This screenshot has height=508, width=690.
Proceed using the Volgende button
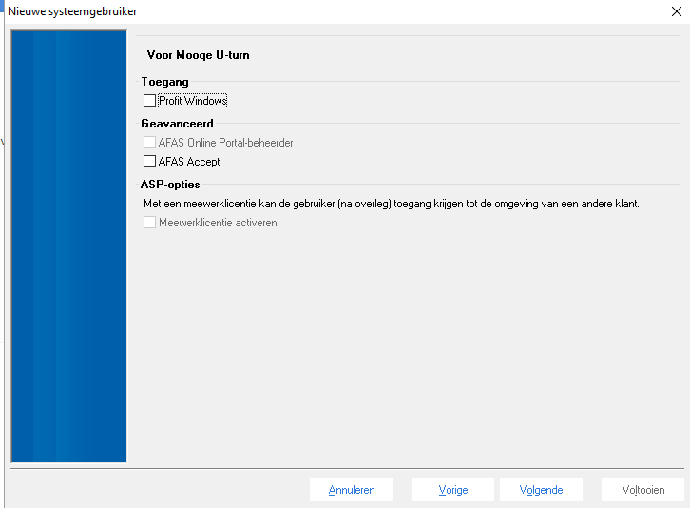[541, 490]
